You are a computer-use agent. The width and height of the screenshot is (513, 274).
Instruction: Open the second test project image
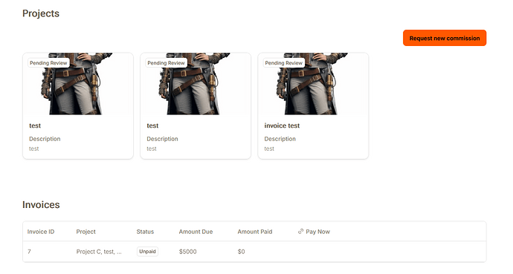pyautogui.click(x=196, y=84)
